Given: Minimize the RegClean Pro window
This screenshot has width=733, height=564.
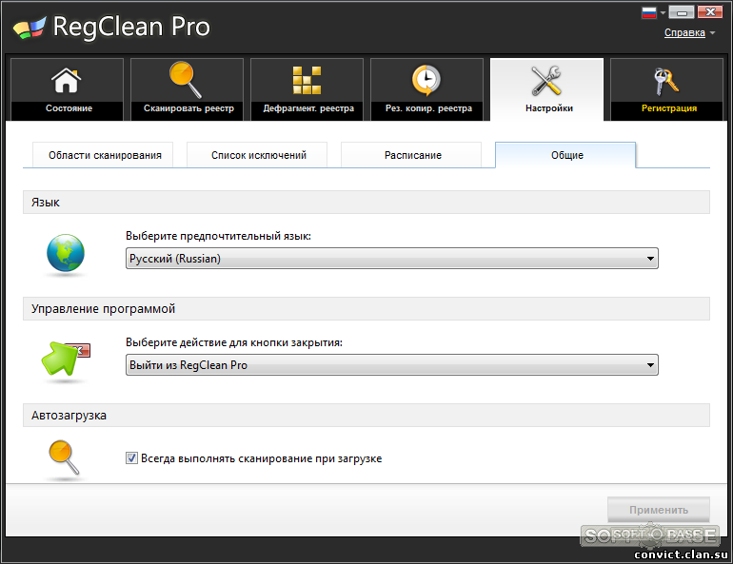Looking at the screenshot, I should click(x=681, y=12).
